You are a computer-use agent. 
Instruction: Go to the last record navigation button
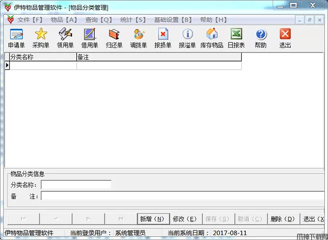click(121, 219)
